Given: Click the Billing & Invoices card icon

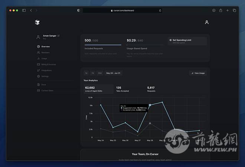Looking at the screenshot, I should (39, 64).
